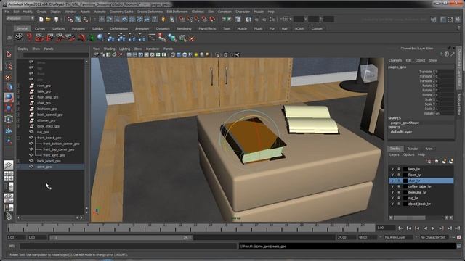The image size is (465, 261).
Task: Open the Shading menu in viewport panel
Action: (109, 49)
